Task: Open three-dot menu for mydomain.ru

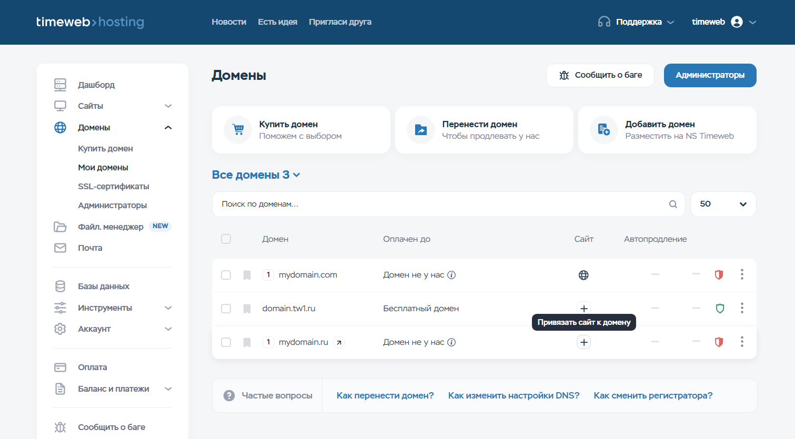Action: coord(742,342)
